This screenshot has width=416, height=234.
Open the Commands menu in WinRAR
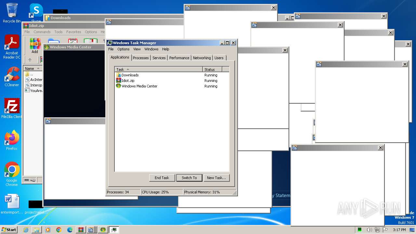(x=42, y=32)
